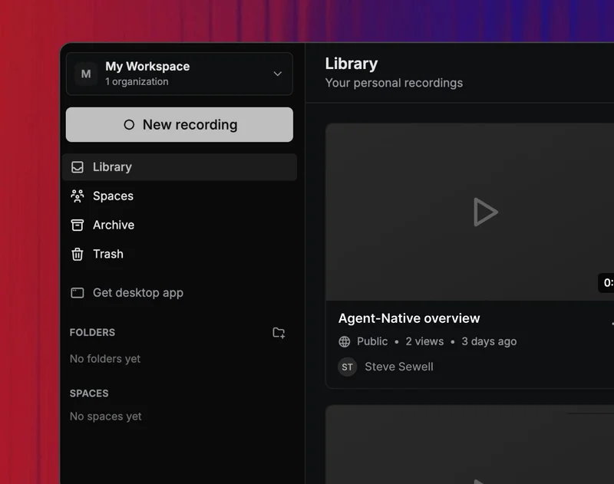Viewport: 614px width, 484px height.
Task: Add a new folder using the folder-plus icon
Action: coord(279,333)
